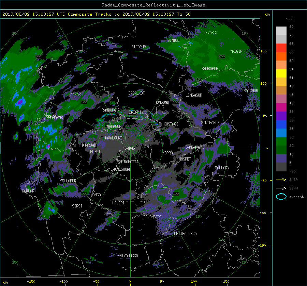Screen dimensions: 307x286
Task: Select the magenta 42 dBZ legend swatch
Action: 281,107
